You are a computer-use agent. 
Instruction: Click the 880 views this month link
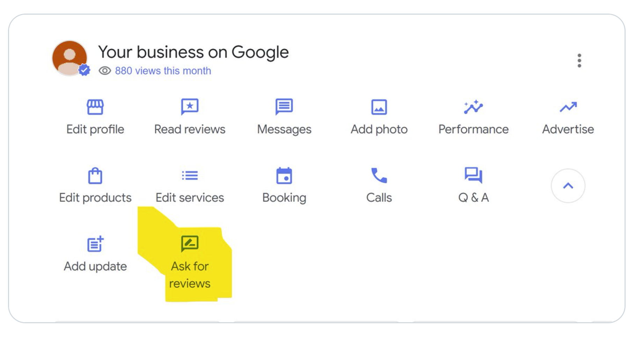point(163,71)
